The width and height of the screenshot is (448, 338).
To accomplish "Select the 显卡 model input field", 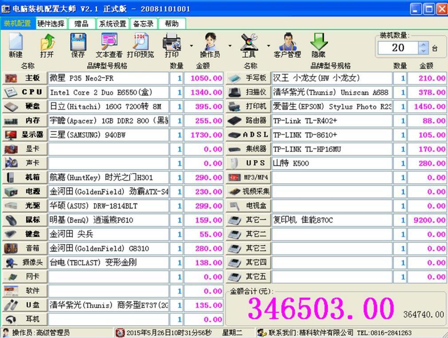I will click(109, 149).
